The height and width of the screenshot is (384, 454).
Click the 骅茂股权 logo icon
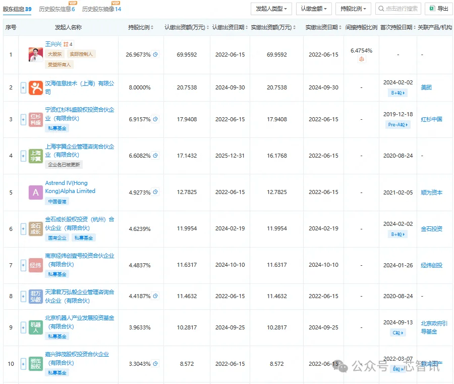coord(36,364)
